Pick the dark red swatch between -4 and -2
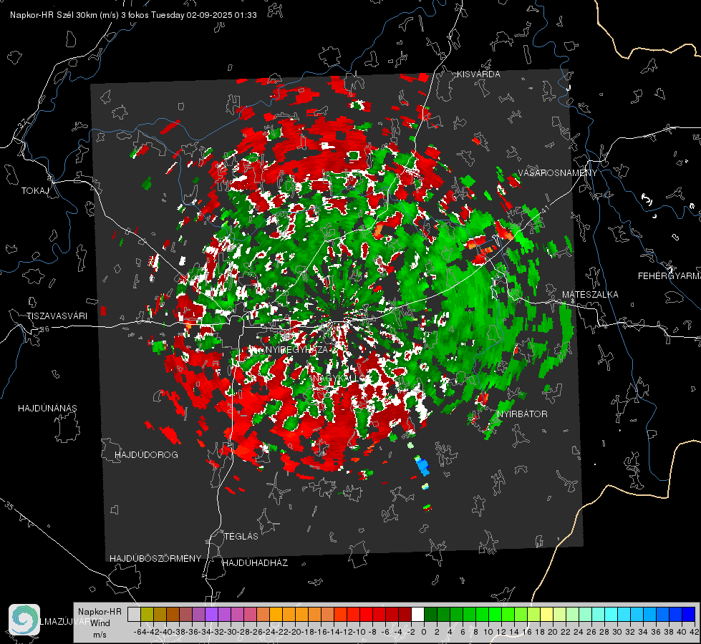701x644 pixels. [405, 615]
